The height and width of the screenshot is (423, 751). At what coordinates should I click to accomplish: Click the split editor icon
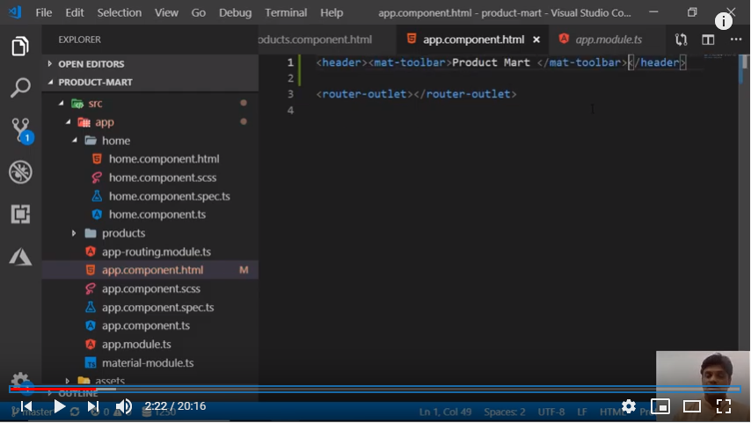(708, 40)
